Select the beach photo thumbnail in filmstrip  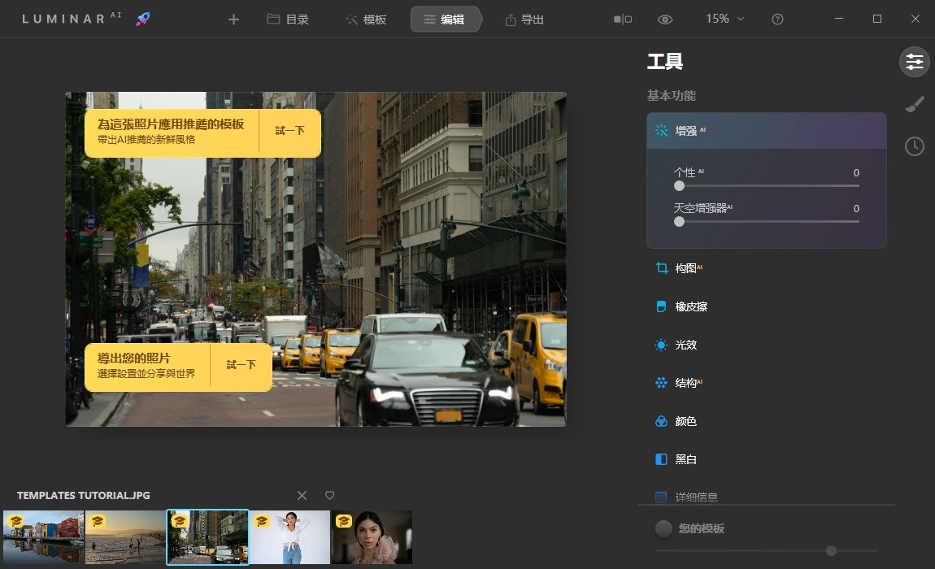[x=125, y=537]
